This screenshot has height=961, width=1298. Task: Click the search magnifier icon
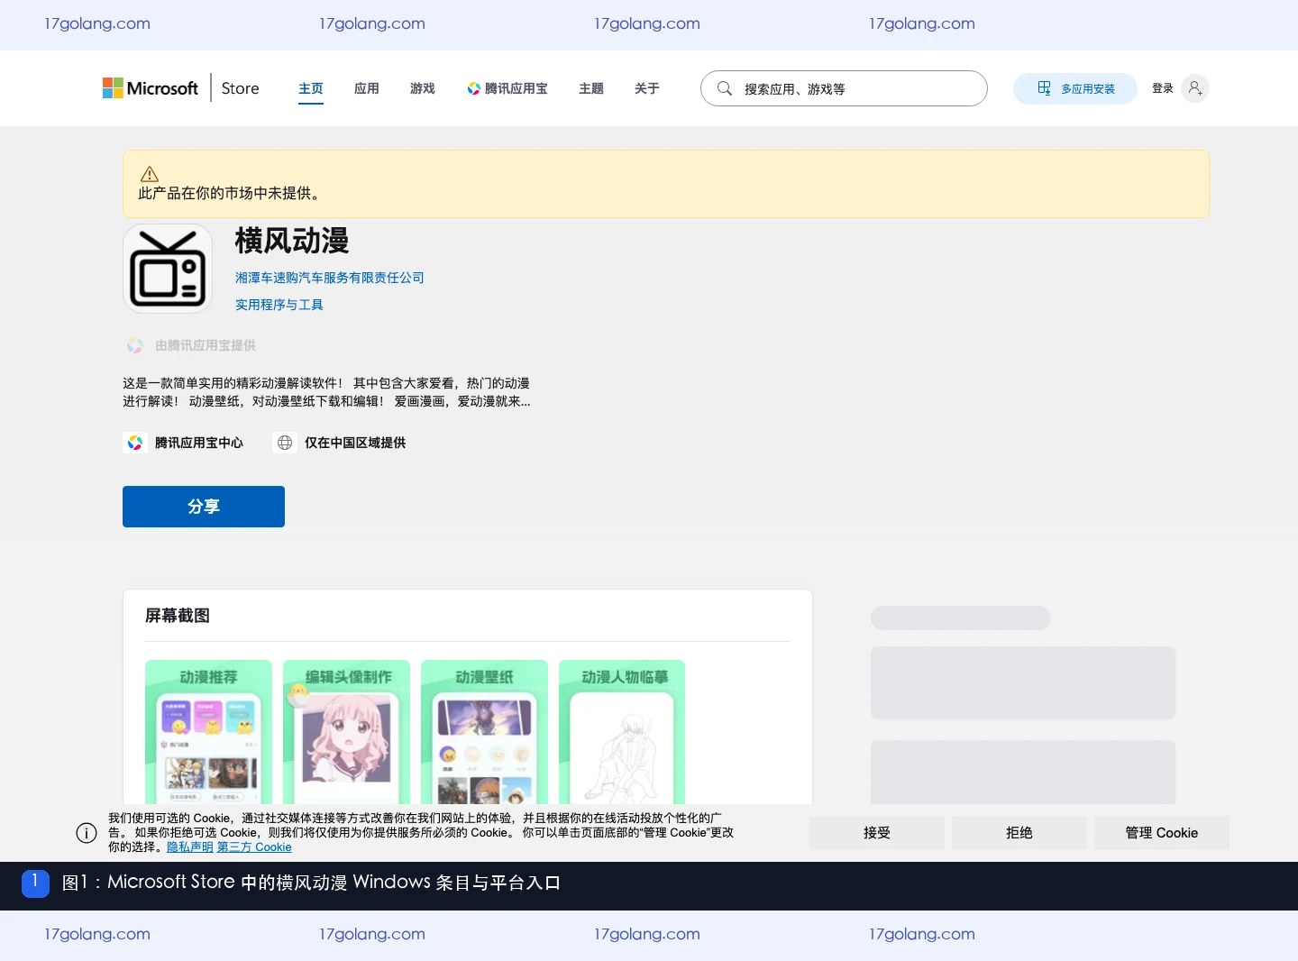click(724, 88)
